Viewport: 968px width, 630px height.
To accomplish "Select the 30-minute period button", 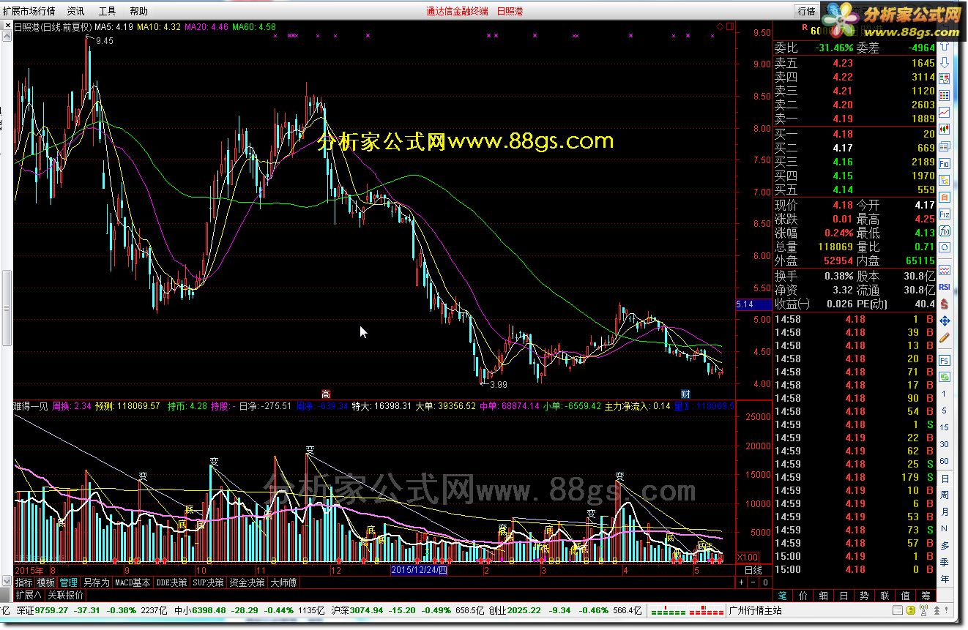I will tap(945, 444).
